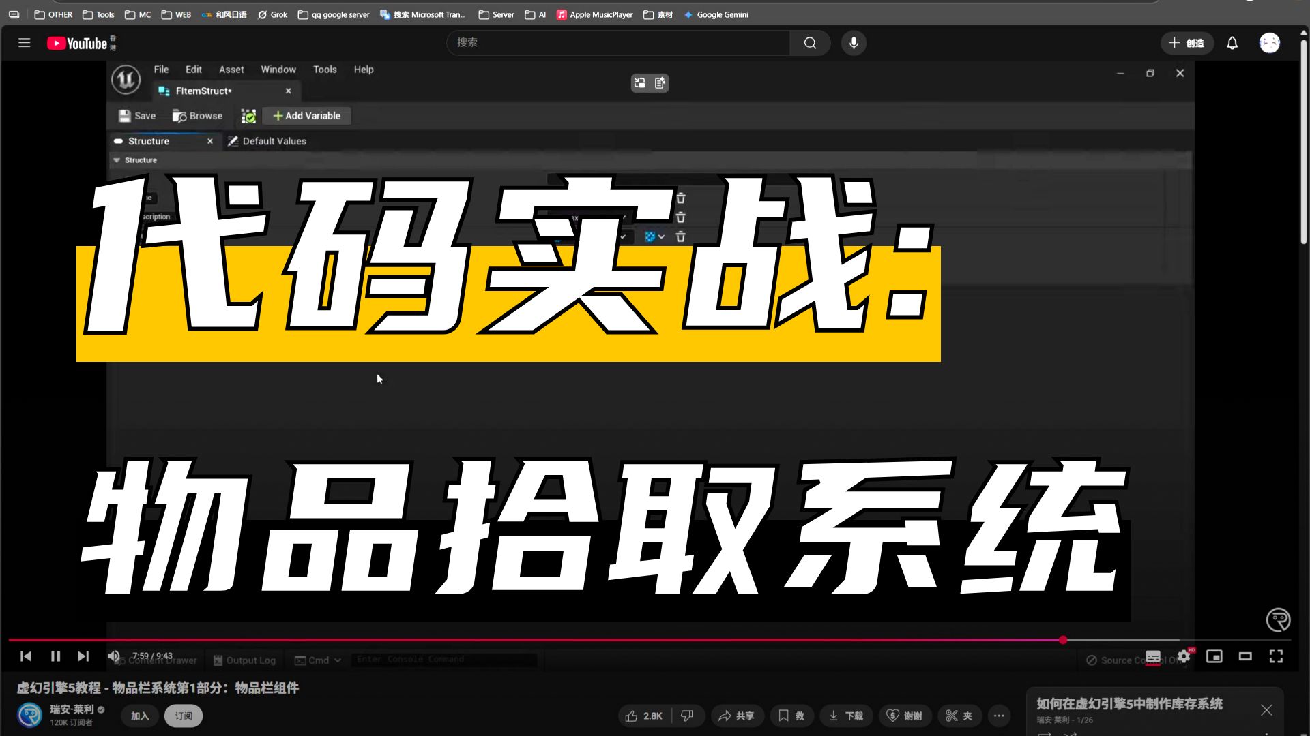Click the scissors Clip button 夹
Viewport: 1310px width, 736px height.
click(x=959, y=716)
